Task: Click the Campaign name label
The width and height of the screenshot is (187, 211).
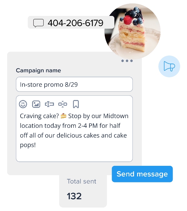Action: (38, 70)
